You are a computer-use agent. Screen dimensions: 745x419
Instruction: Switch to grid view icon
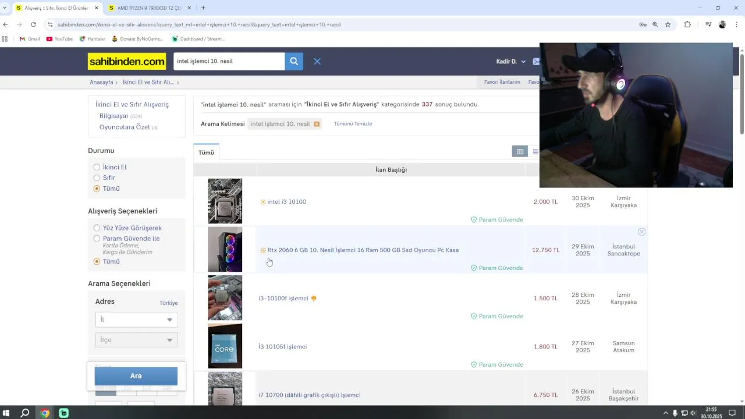point(520,152)
